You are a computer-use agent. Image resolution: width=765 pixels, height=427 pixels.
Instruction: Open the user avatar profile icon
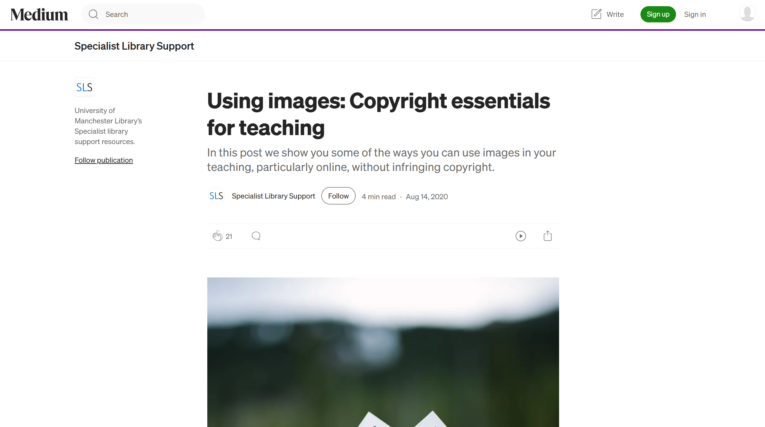tap(747, 14)
